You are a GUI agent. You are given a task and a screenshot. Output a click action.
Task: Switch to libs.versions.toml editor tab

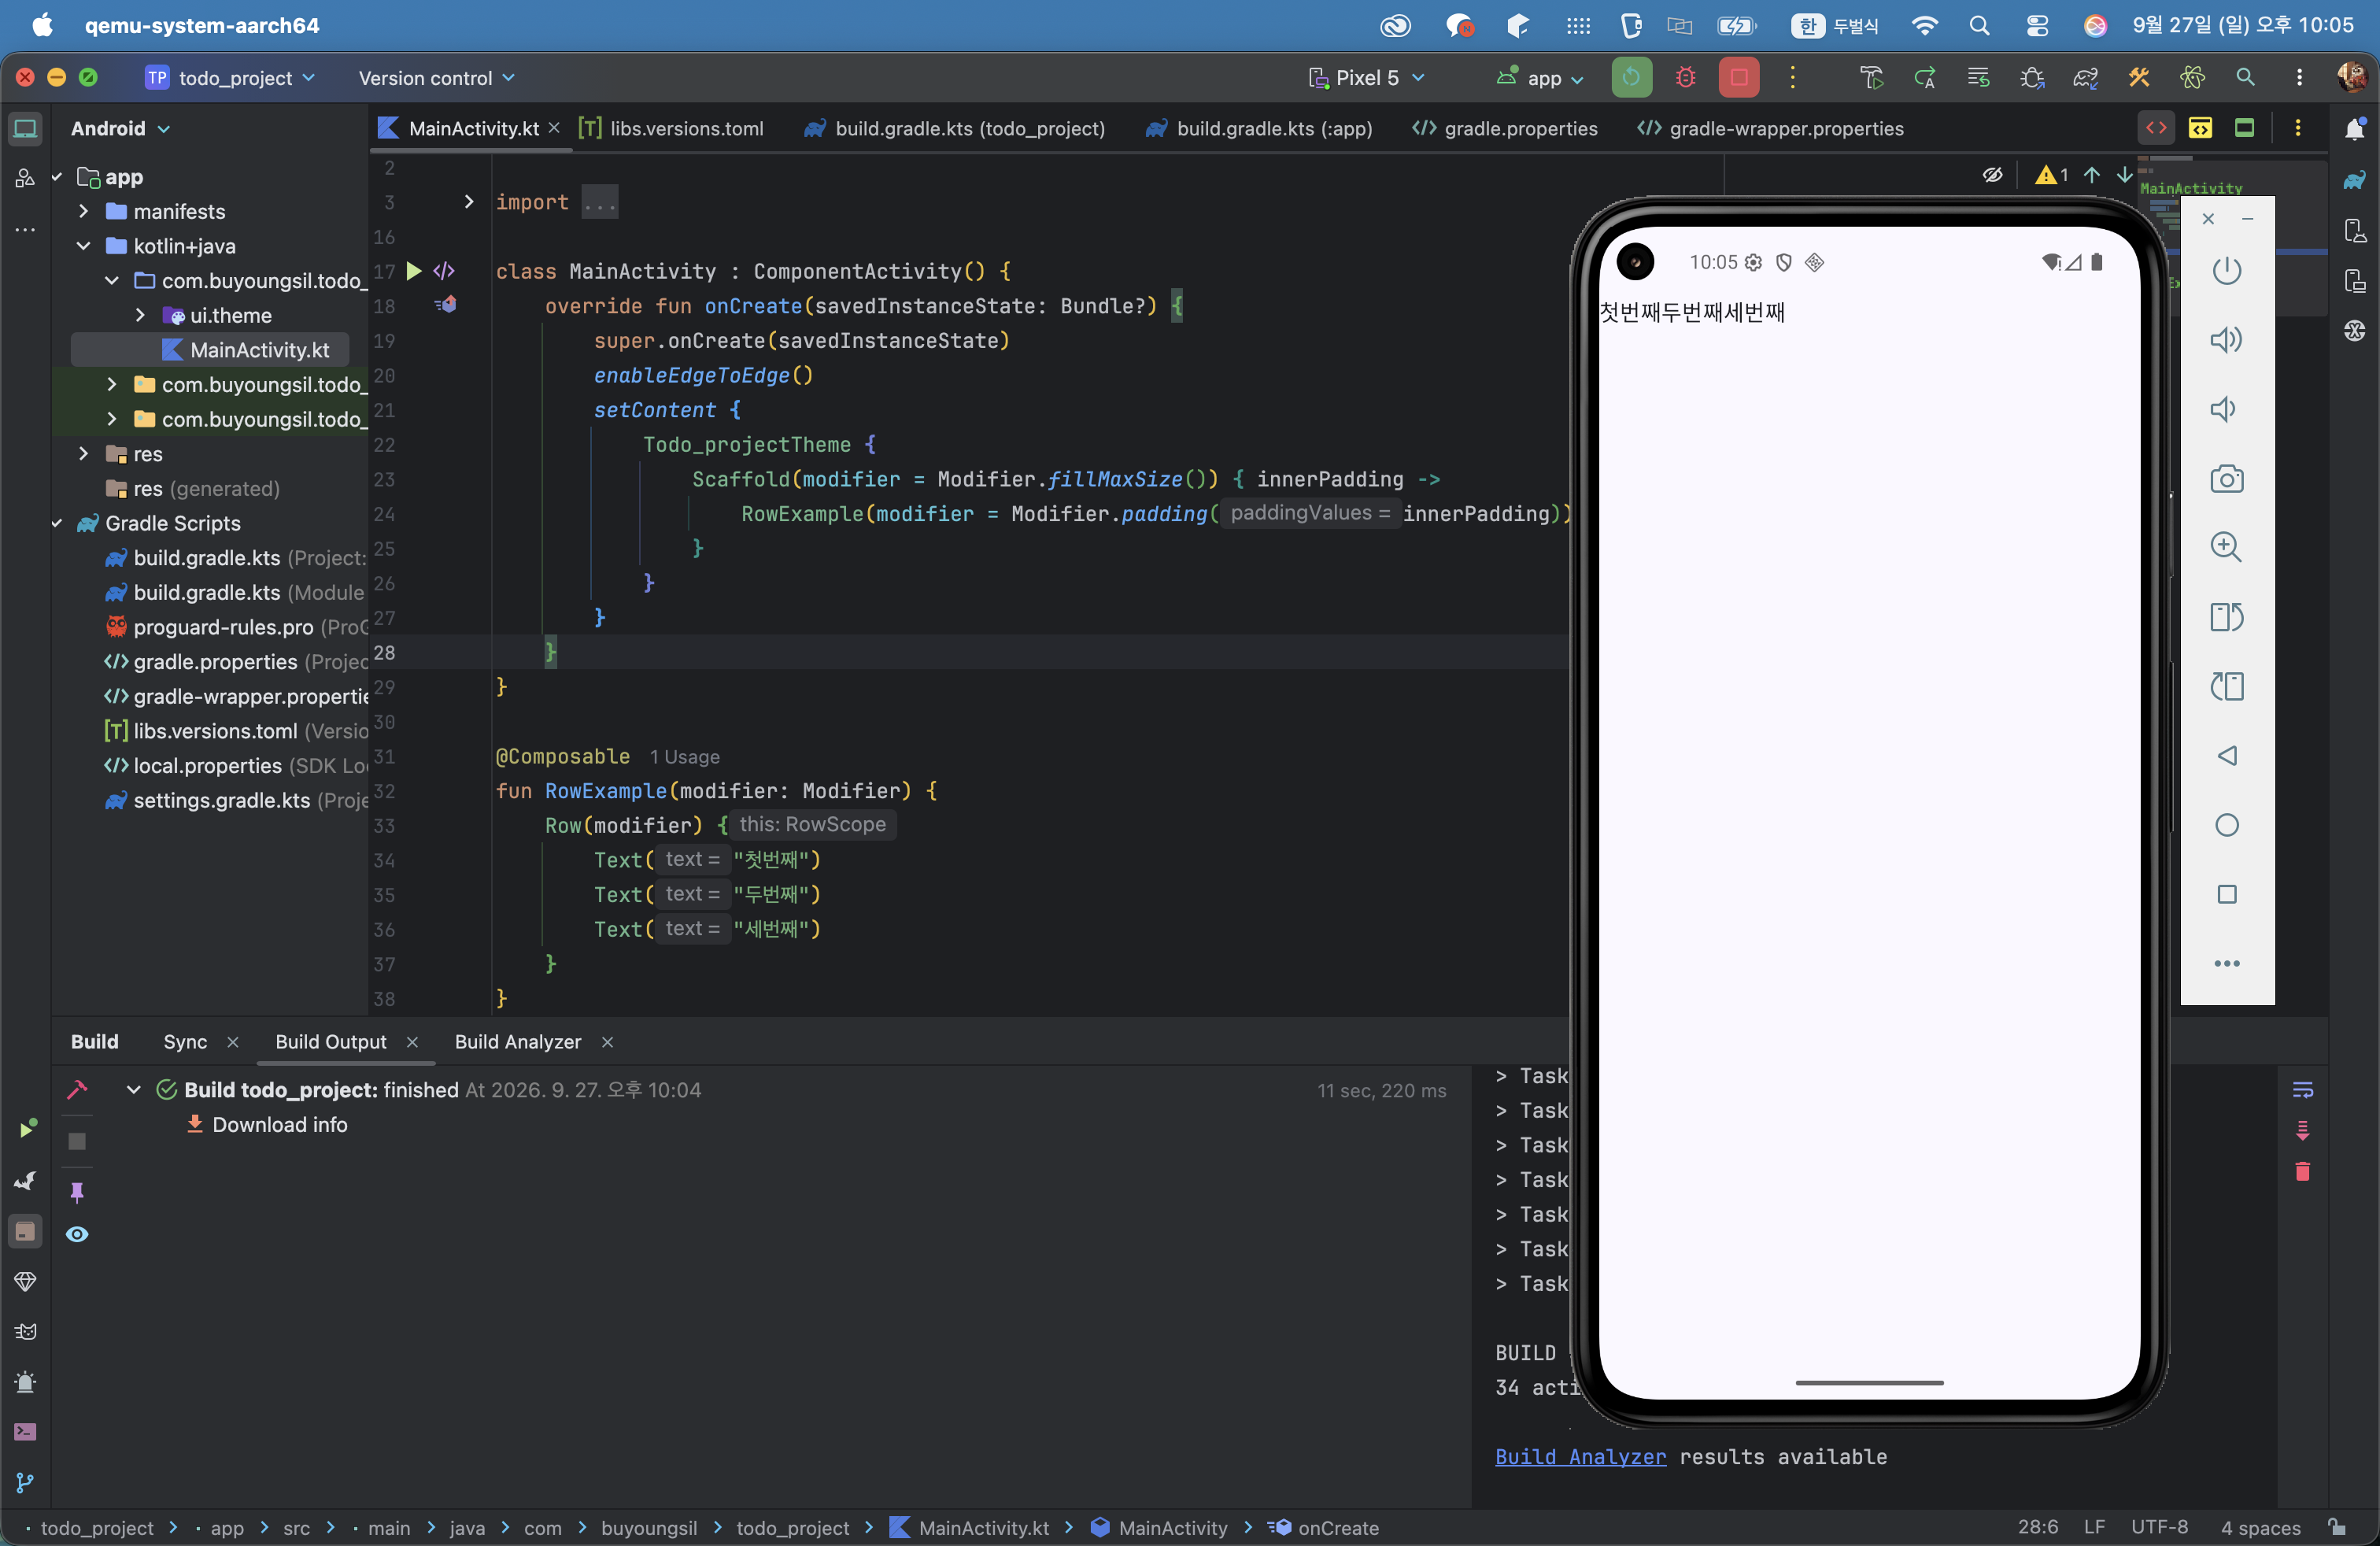671,128
